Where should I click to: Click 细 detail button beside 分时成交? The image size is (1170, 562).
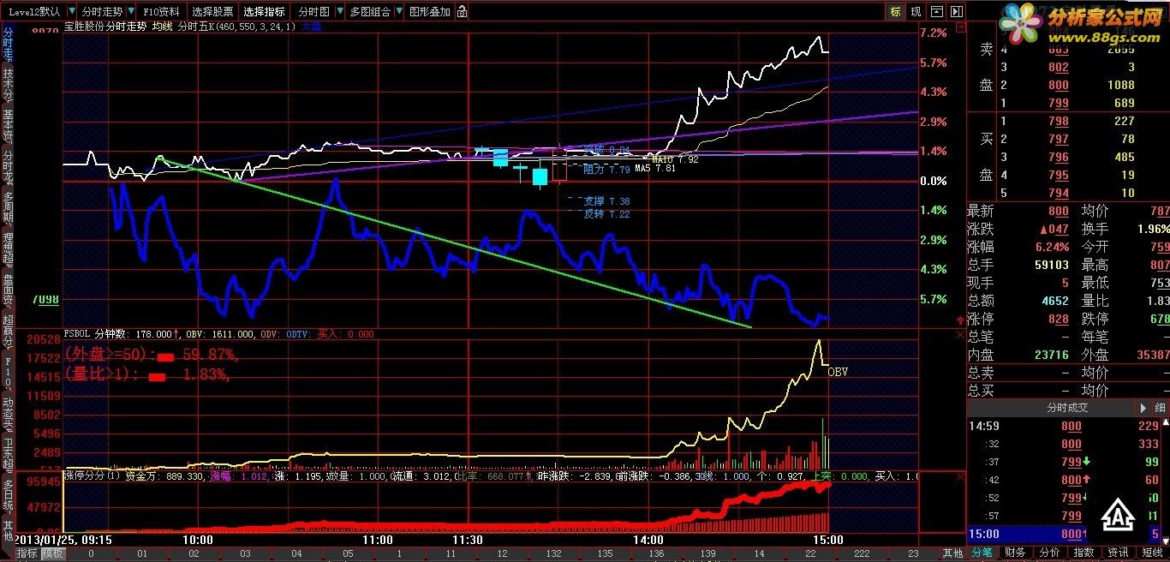(x=1161, y=408)
